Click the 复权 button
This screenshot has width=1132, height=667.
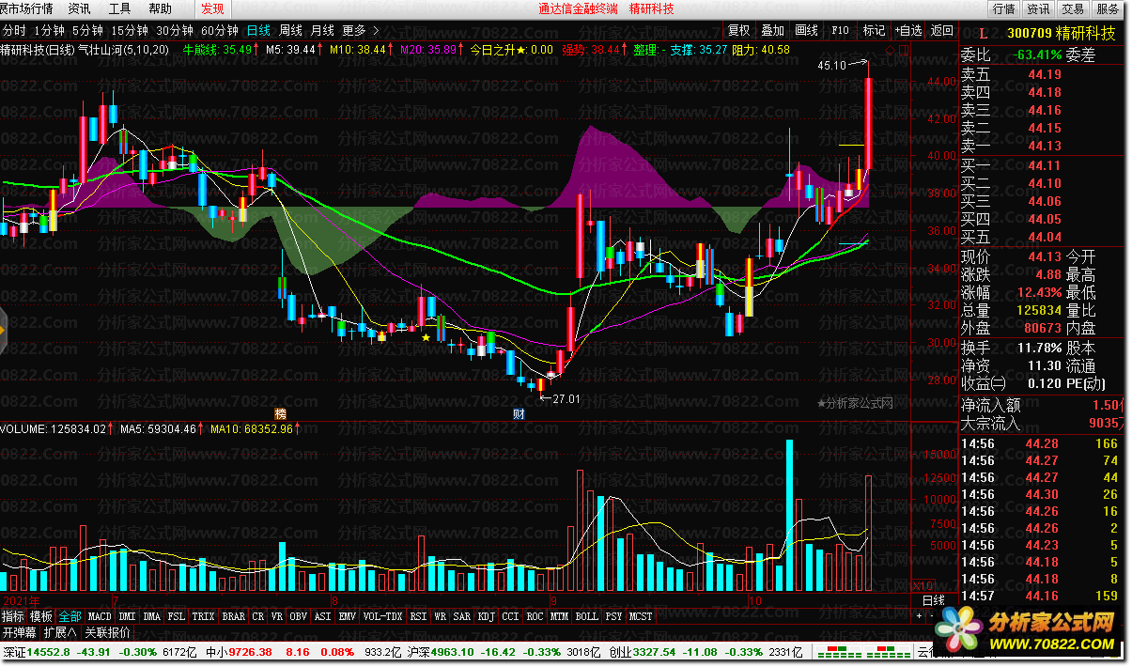tap(739, 30)
